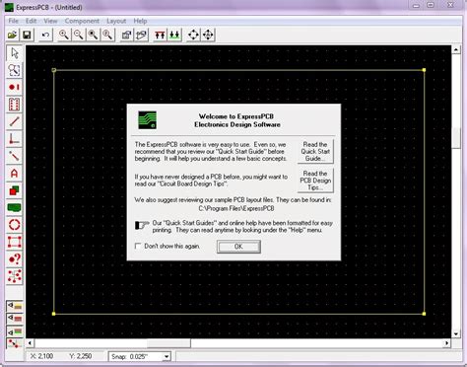Image resolution: width=467 pixels, height=367 pixels.
Task: Click the fourth magnifier icon in top toolbar
Action: [x=107, y=35]
